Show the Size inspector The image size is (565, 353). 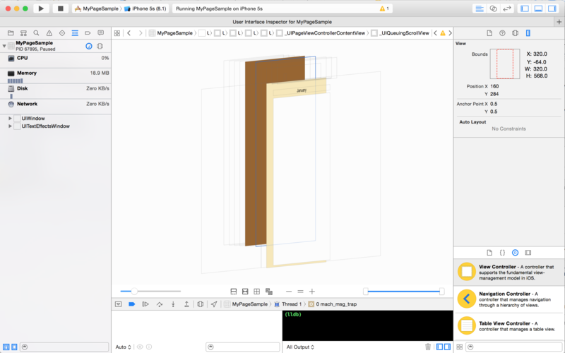pos(528,33)
